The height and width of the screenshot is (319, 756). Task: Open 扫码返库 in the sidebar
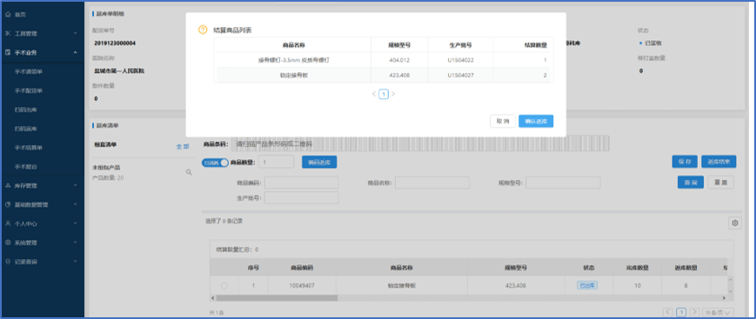[x=26, y=129]
